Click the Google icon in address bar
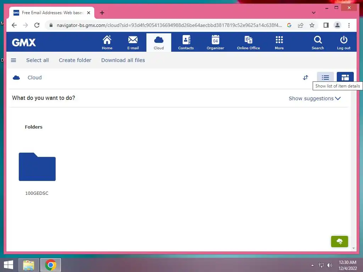 tap(289, 25)
